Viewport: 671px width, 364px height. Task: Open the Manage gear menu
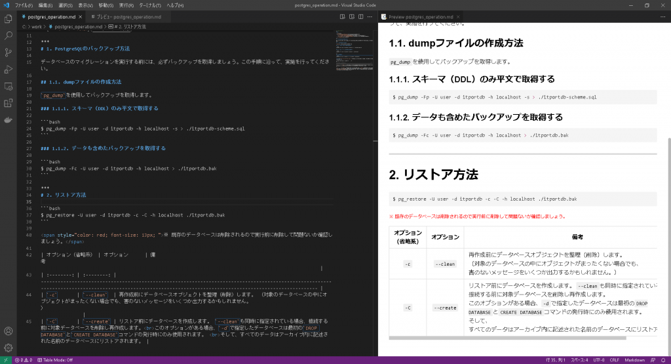tap(8, 348)
